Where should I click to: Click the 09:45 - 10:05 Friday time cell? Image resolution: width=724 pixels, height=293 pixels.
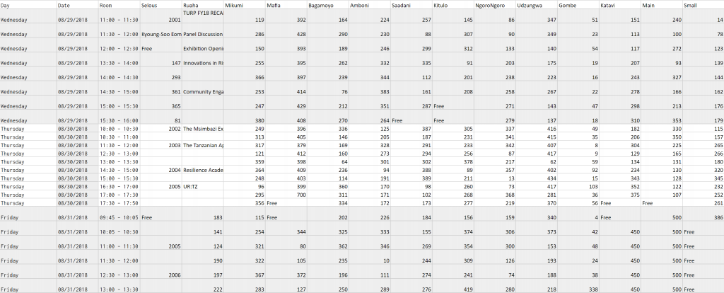pyautogui.click(x=119, y=217)
